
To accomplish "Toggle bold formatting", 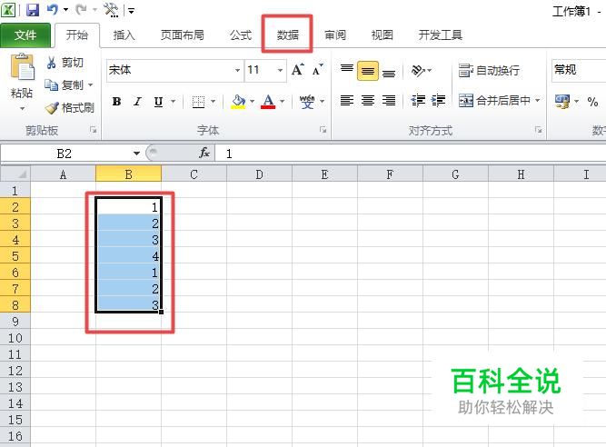I will 116,102.
